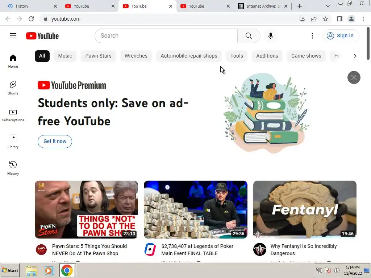Click the Sign in button

(341, 36)
